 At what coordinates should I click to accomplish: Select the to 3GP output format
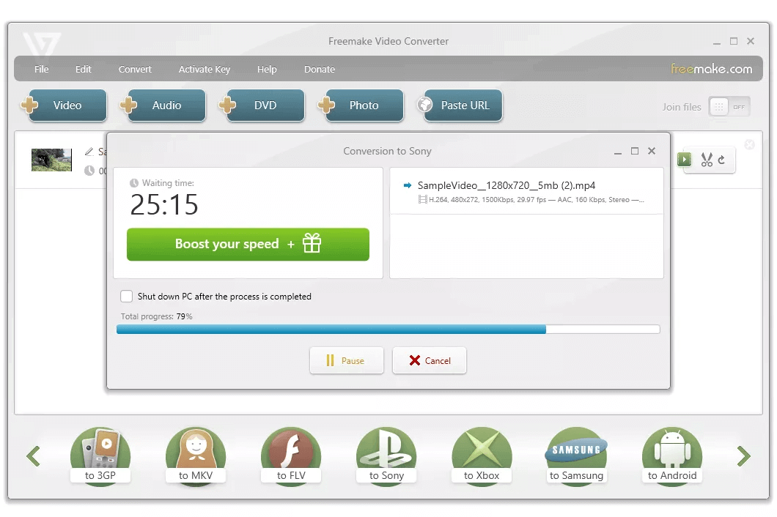pos(100,456)
